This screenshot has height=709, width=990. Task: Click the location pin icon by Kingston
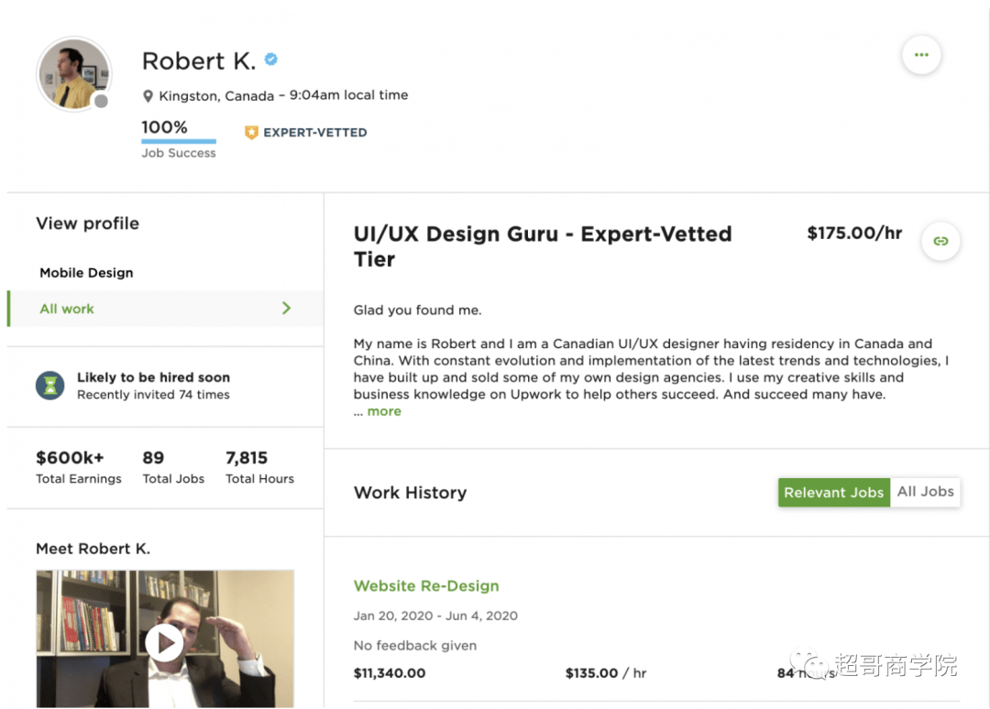pyautogui.click(x=148, y=96)
